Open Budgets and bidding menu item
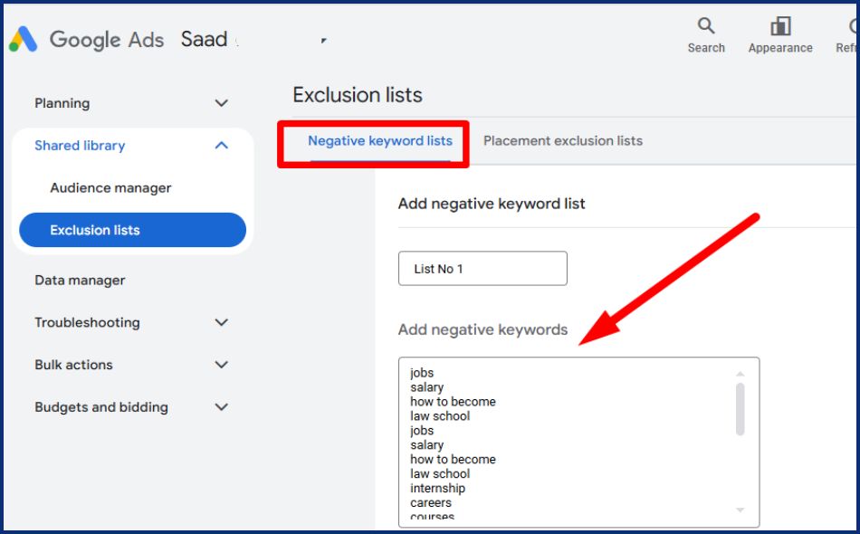The width and height of the screenshot is (860, 534). [x=100, y=406]
